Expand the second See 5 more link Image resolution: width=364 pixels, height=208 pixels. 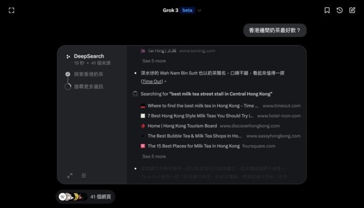click(154, 157)
